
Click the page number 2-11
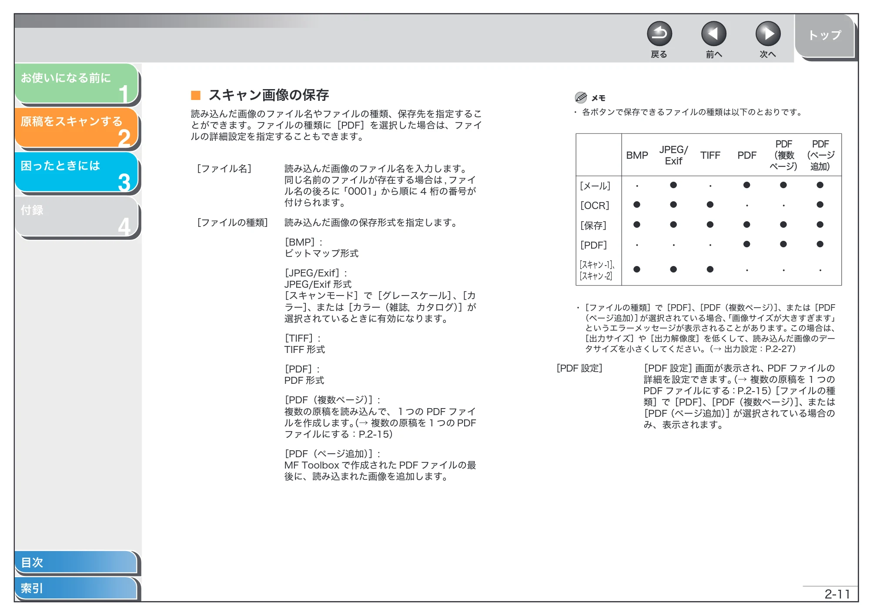837,594
